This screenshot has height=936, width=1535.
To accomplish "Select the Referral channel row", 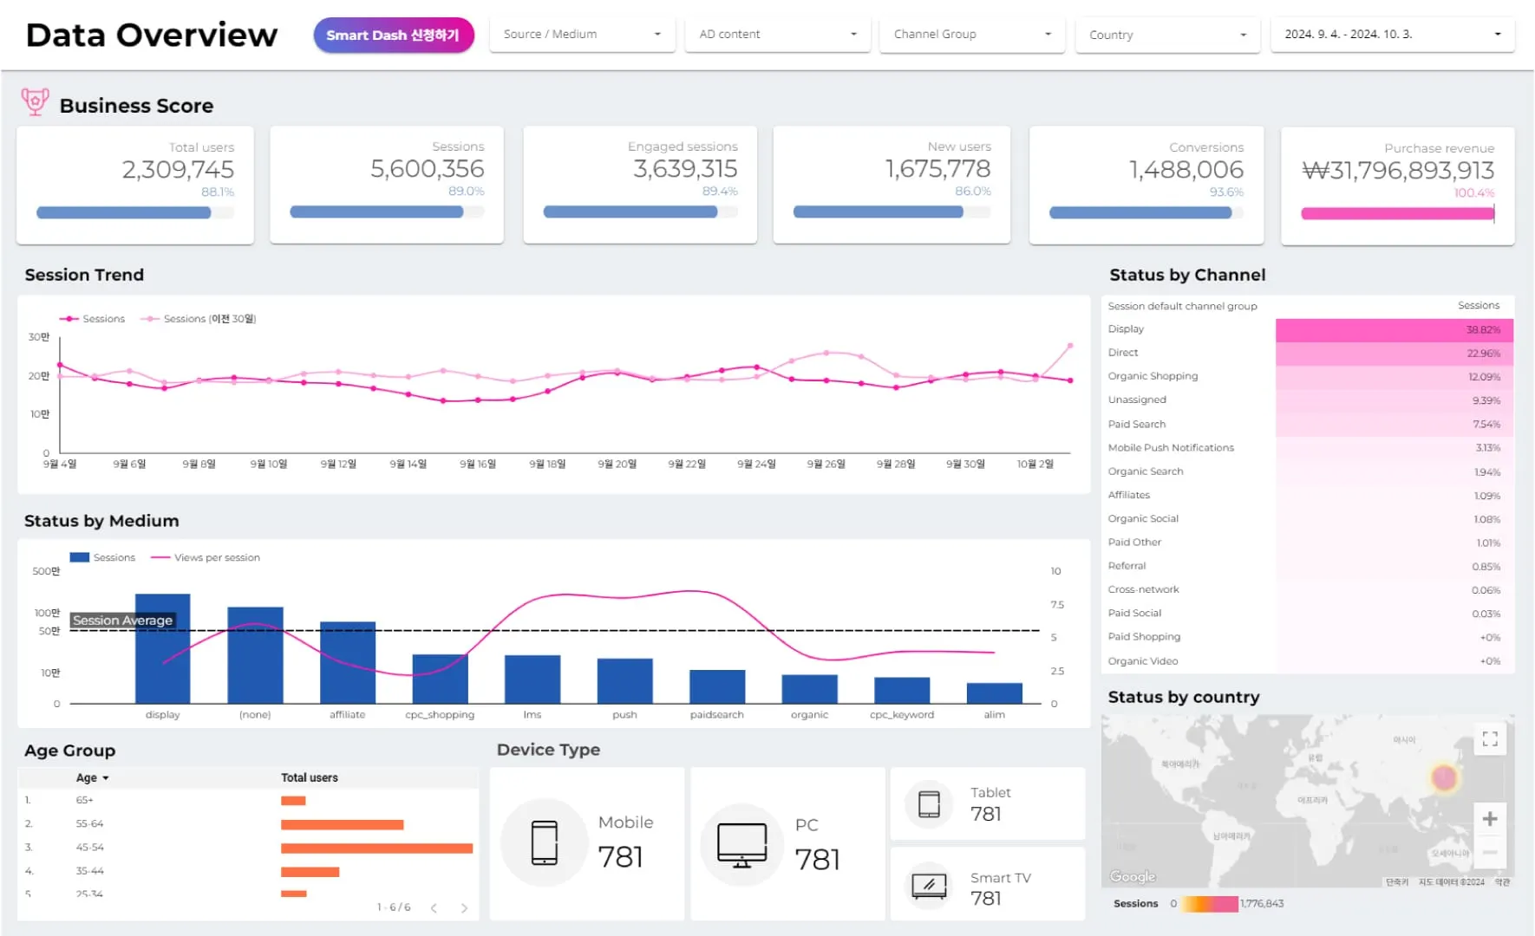I will pyautogui.click(x=1308, y=566).
